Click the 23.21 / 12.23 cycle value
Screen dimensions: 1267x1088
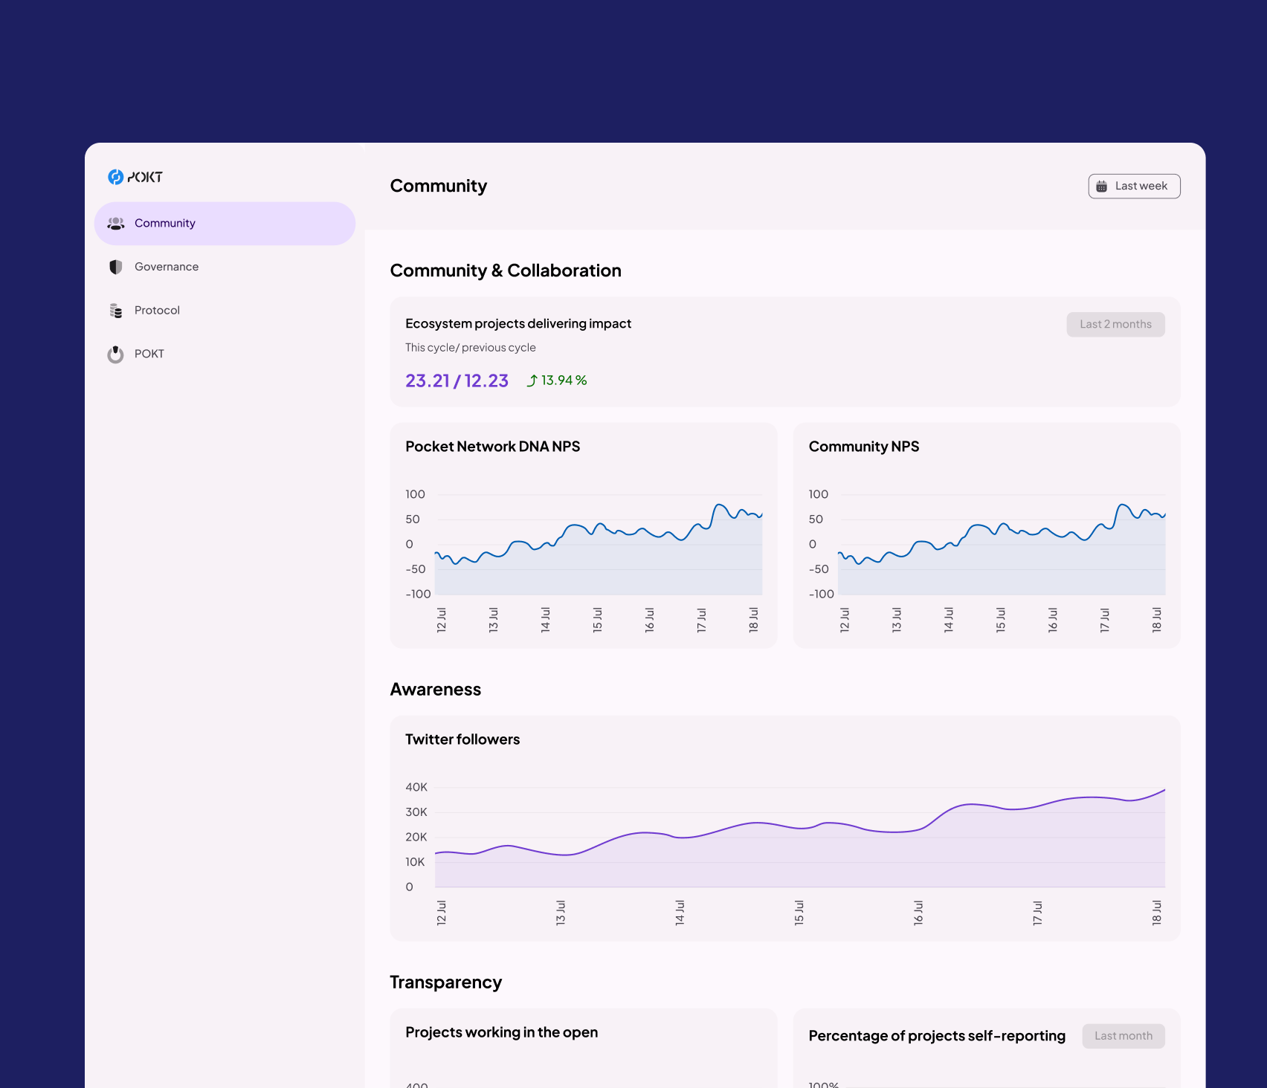pos(457,381)
